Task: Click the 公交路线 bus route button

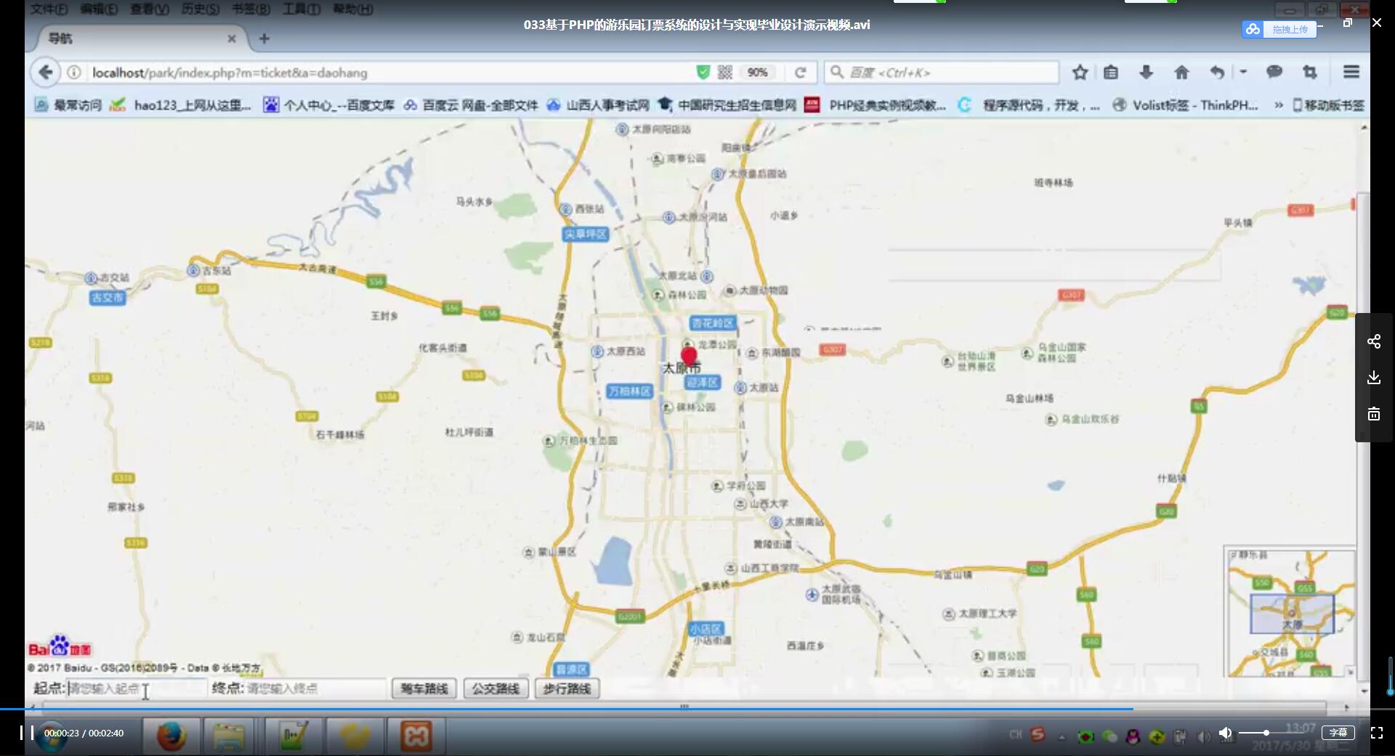Action: [x=496, y=688]
